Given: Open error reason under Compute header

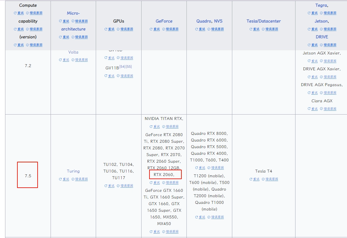Looking at the screenshot, I should pyautogui.click(x=34, y=13).
